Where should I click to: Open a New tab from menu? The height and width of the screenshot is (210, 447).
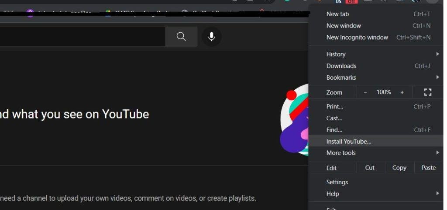376,14
